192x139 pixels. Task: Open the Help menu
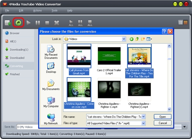pos(70,11)
